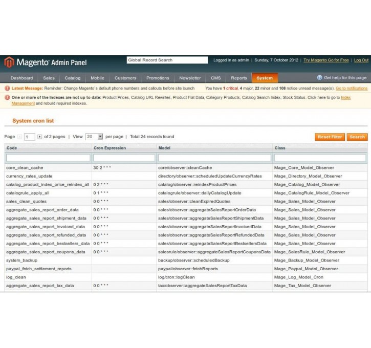Select the log_clean row
This screenshot has width=371, height=348.
coord(186,277)
